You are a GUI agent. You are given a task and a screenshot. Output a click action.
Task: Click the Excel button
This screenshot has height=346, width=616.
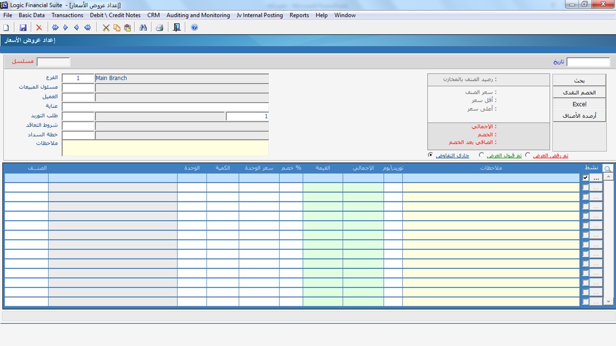(579, 104)
